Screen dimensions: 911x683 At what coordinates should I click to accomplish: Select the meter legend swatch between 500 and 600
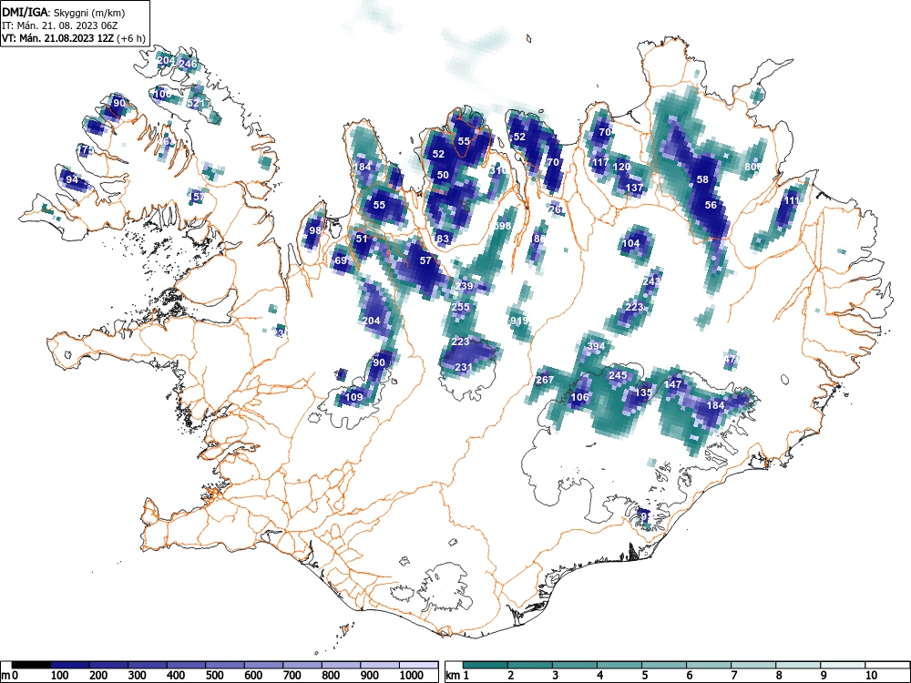pos(225,665)
